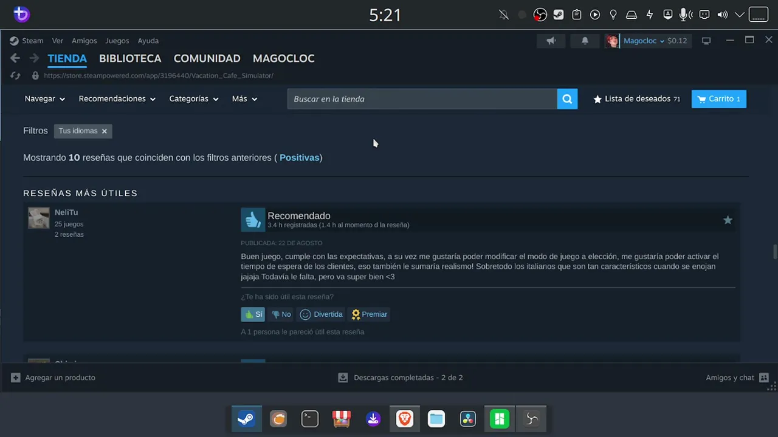Switch to the TIENDA tab
778x437 pixels.
(67, 59)
